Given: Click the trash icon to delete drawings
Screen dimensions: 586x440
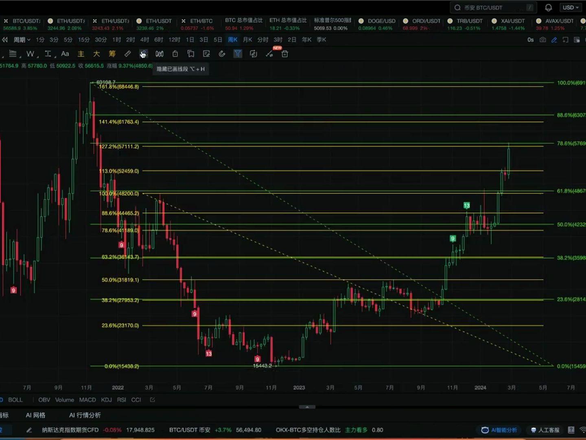Looking at the screenshot, I should [x=285, y=54].
